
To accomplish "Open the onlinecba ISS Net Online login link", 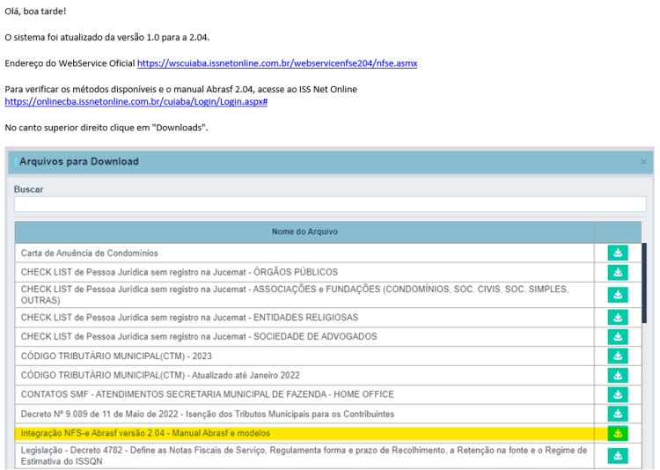I will [136, 101].
